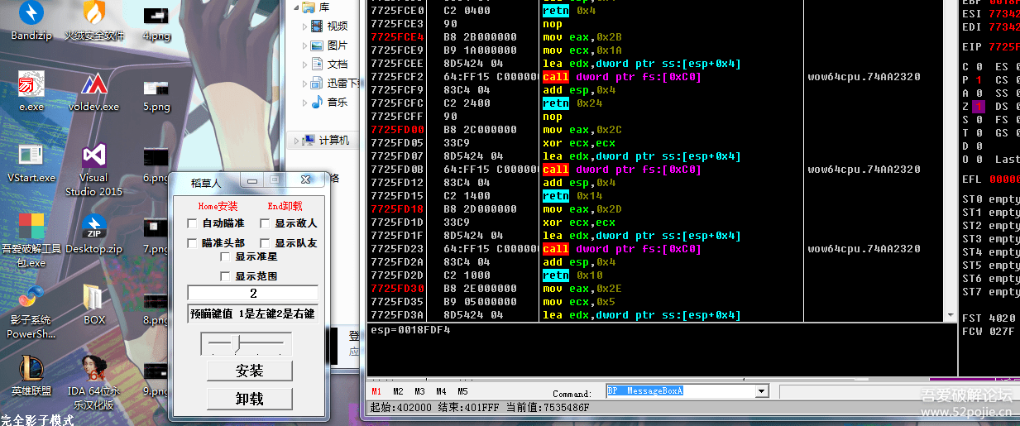The height and width of the screenshot is (426, 1020).
Task: Switch to the M5 memory tab
Action: (462, 391)
